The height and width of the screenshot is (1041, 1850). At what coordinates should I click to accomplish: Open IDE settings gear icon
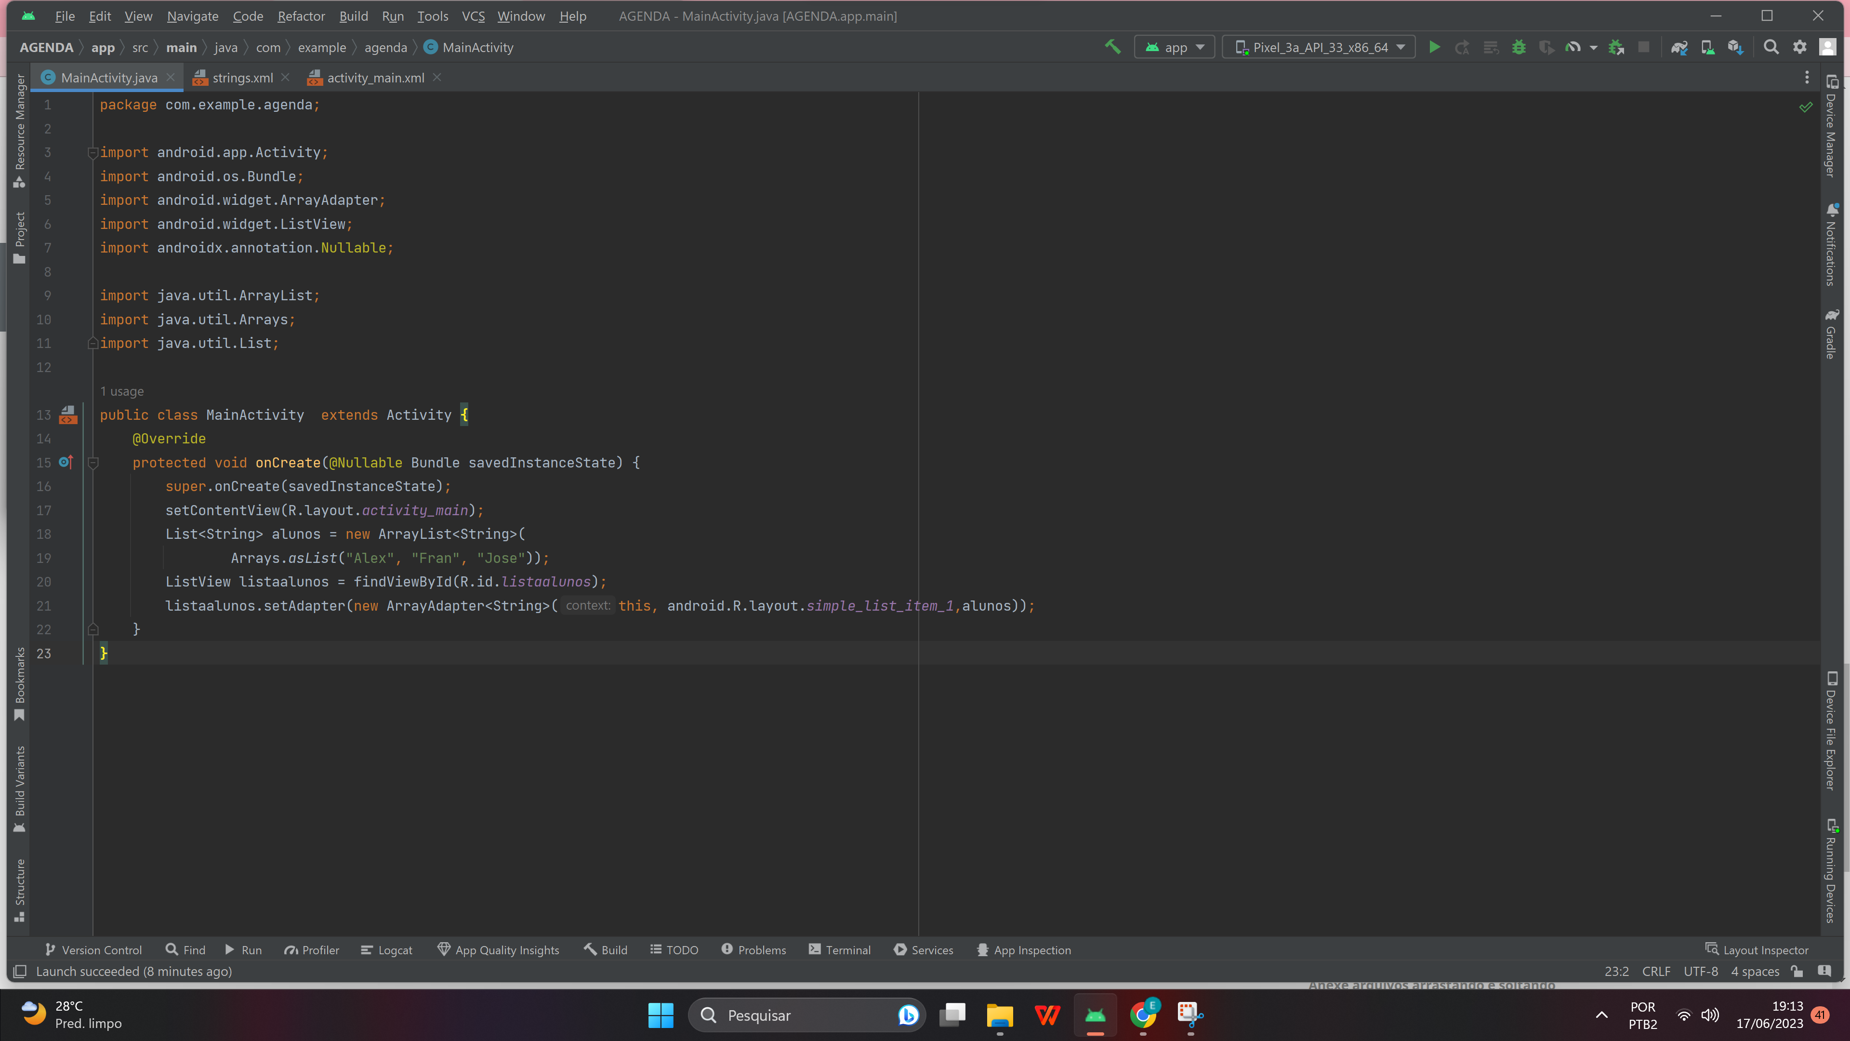pos(1800,47)
